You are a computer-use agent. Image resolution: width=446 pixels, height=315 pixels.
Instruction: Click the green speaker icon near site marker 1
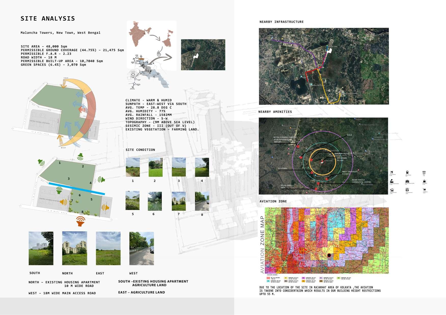click(41, 162)
